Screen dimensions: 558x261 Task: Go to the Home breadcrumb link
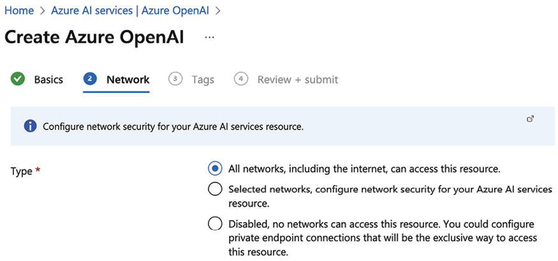tap(19, 10)
